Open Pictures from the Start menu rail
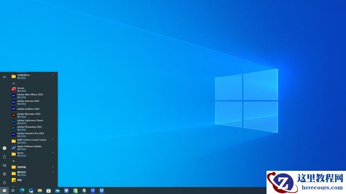346x194 pixels. click(4, 165)
